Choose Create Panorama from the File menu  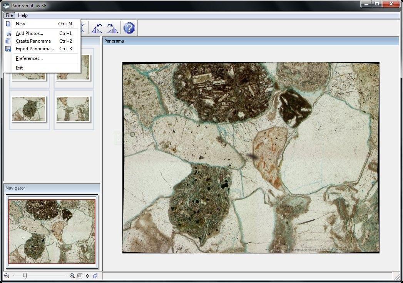pos(42,41)
